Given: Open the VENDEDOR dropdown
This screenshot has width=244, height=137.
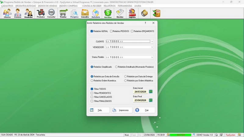Looking at the screenshot, I should 152,47.
